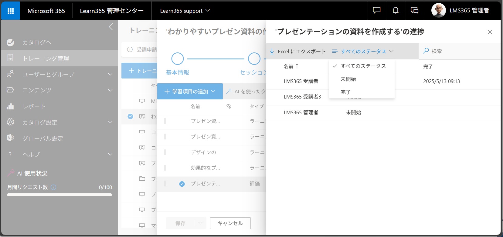Click the Excel export download arrow icon
503x237 pixels.
[272, 51]
